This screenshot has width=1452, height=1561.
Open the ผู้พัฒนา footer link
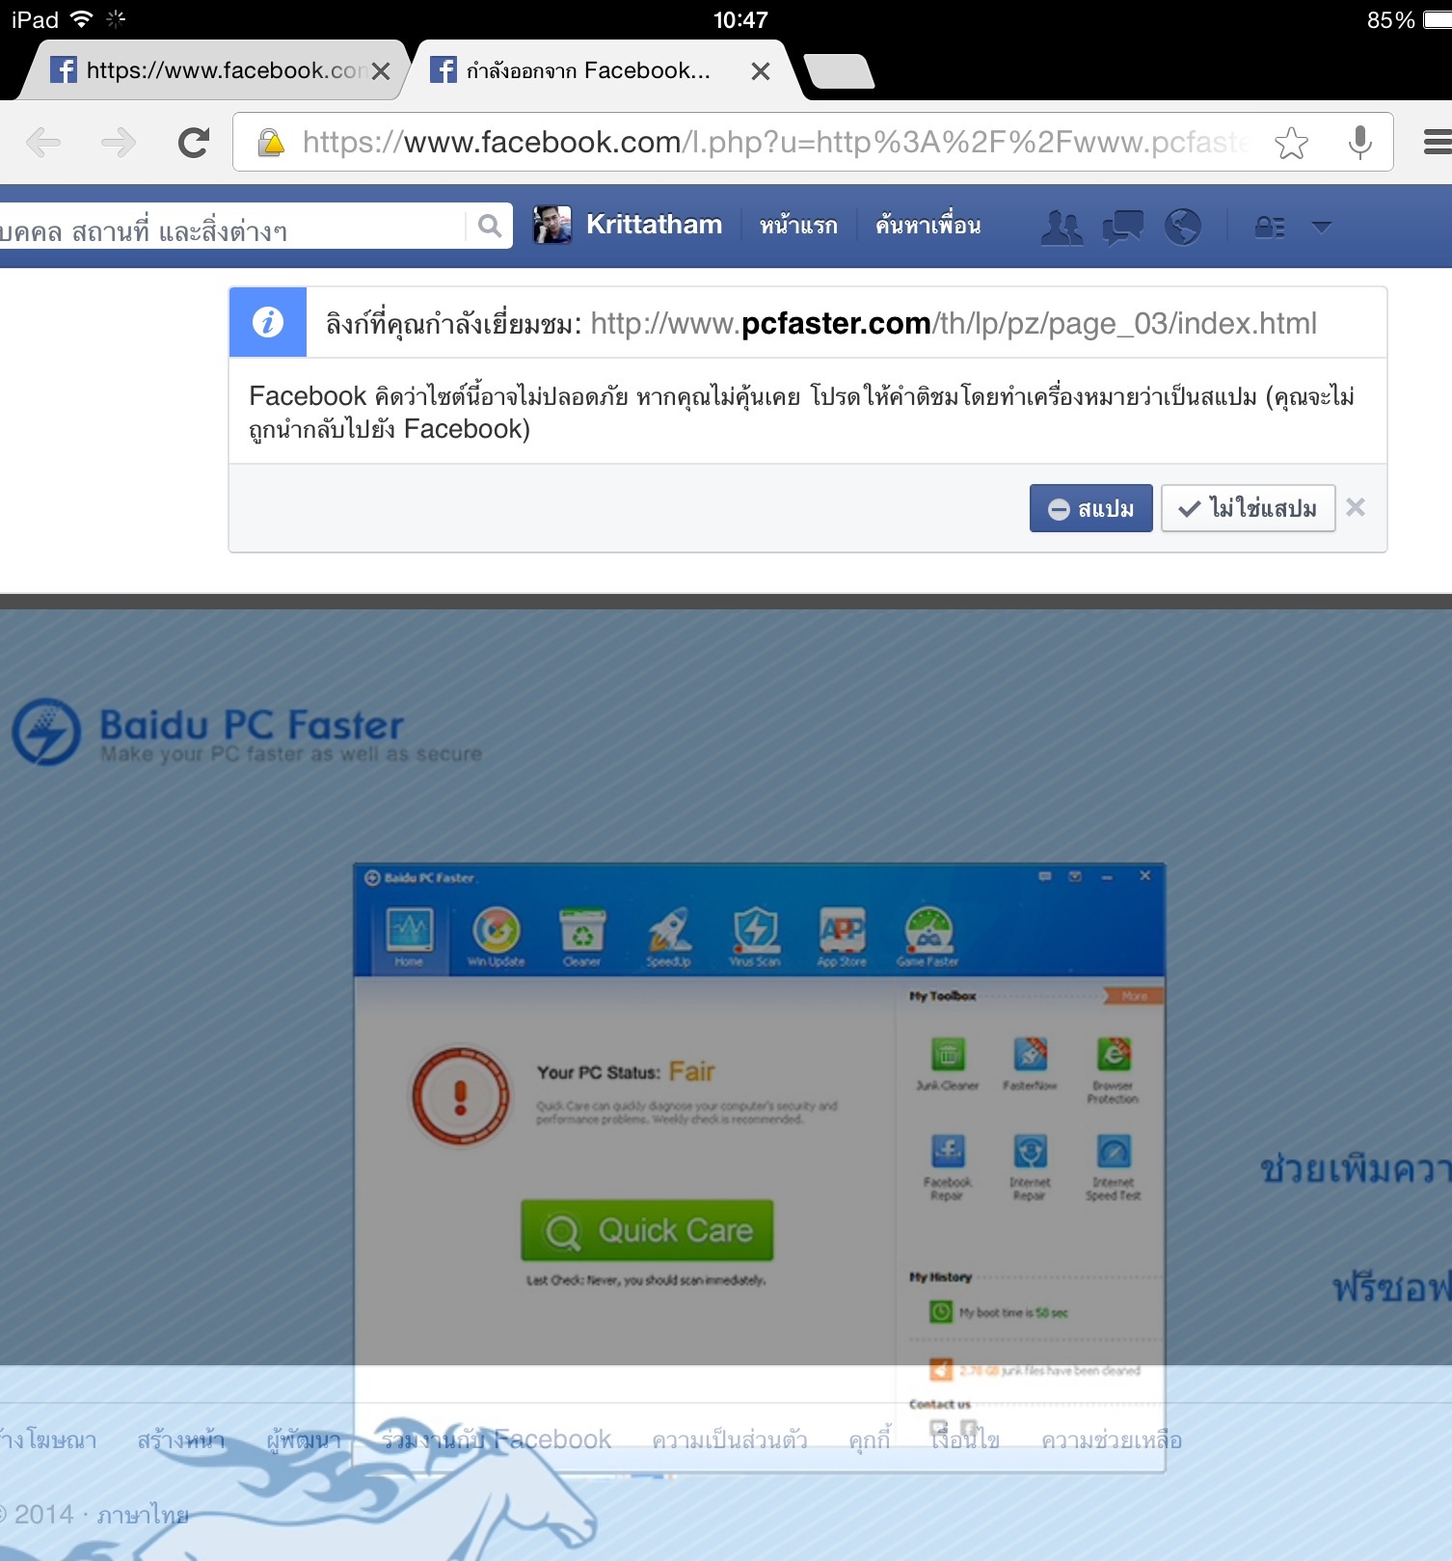point(304,1440)
